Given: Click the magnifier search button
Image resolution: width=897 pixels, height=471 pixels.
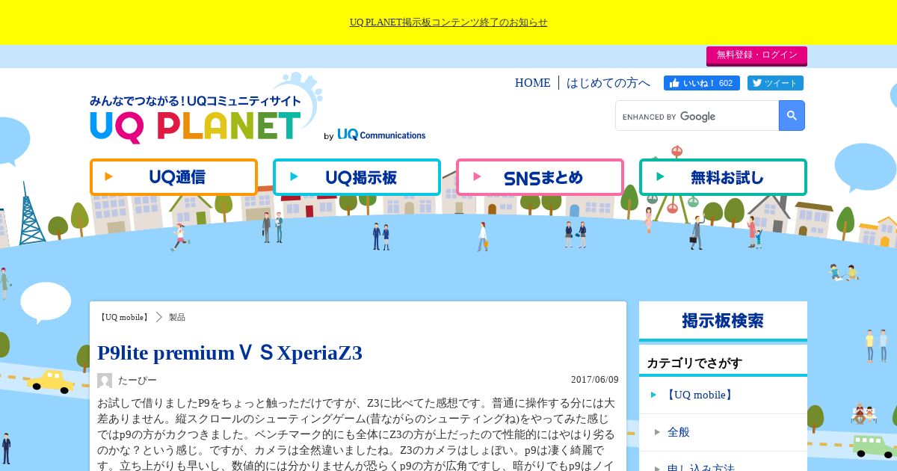Looking at the screenshot, I should pos(792,116).
